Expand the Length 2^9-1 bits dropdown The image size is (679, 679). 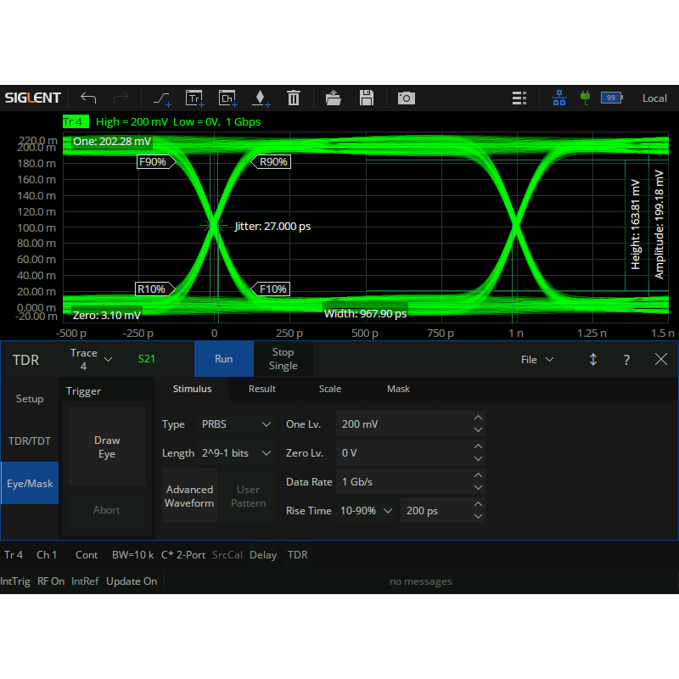coord(236,453)
